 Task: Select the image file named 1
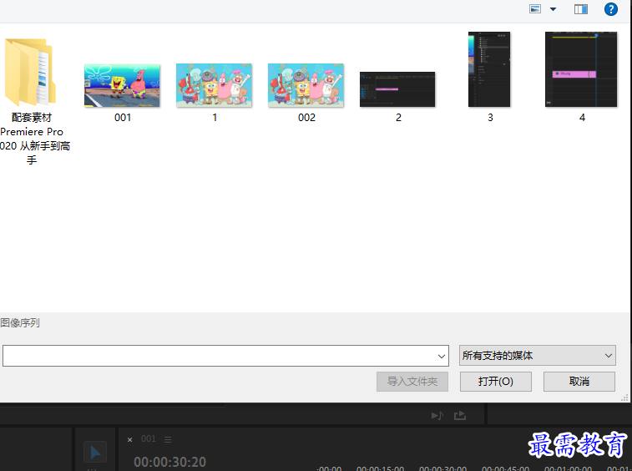tap(214, 85)
